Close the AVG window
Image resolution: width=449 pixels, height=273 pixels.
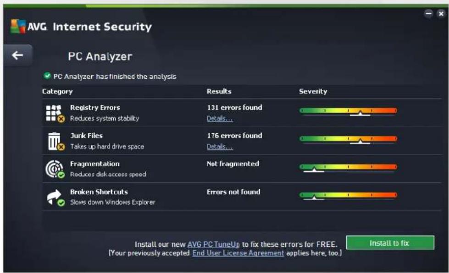click(441, 13)
